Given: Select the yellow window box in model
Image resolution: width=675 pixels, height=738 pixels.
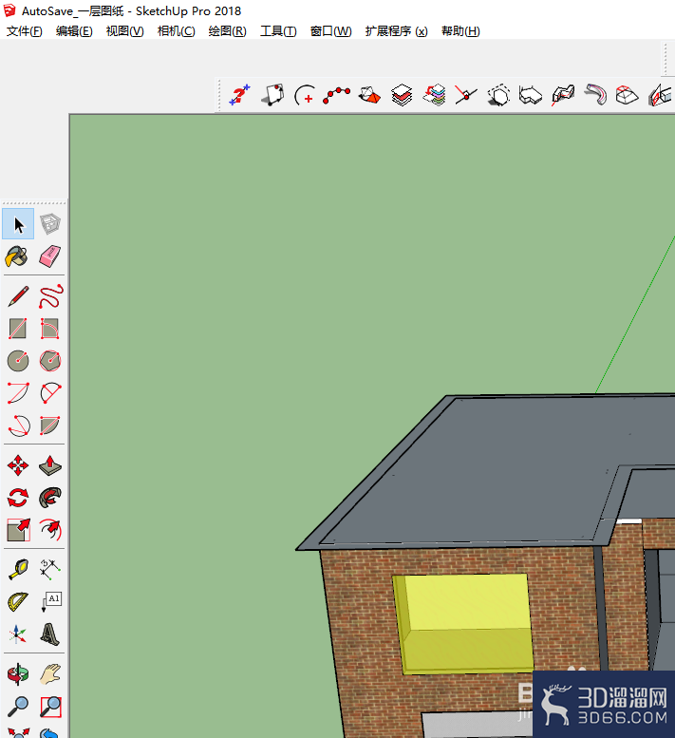Looking at the screenshot, I should click(x=463, y=623).
